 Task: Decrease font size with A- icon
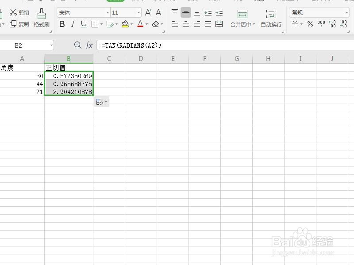tap(159, 12)
